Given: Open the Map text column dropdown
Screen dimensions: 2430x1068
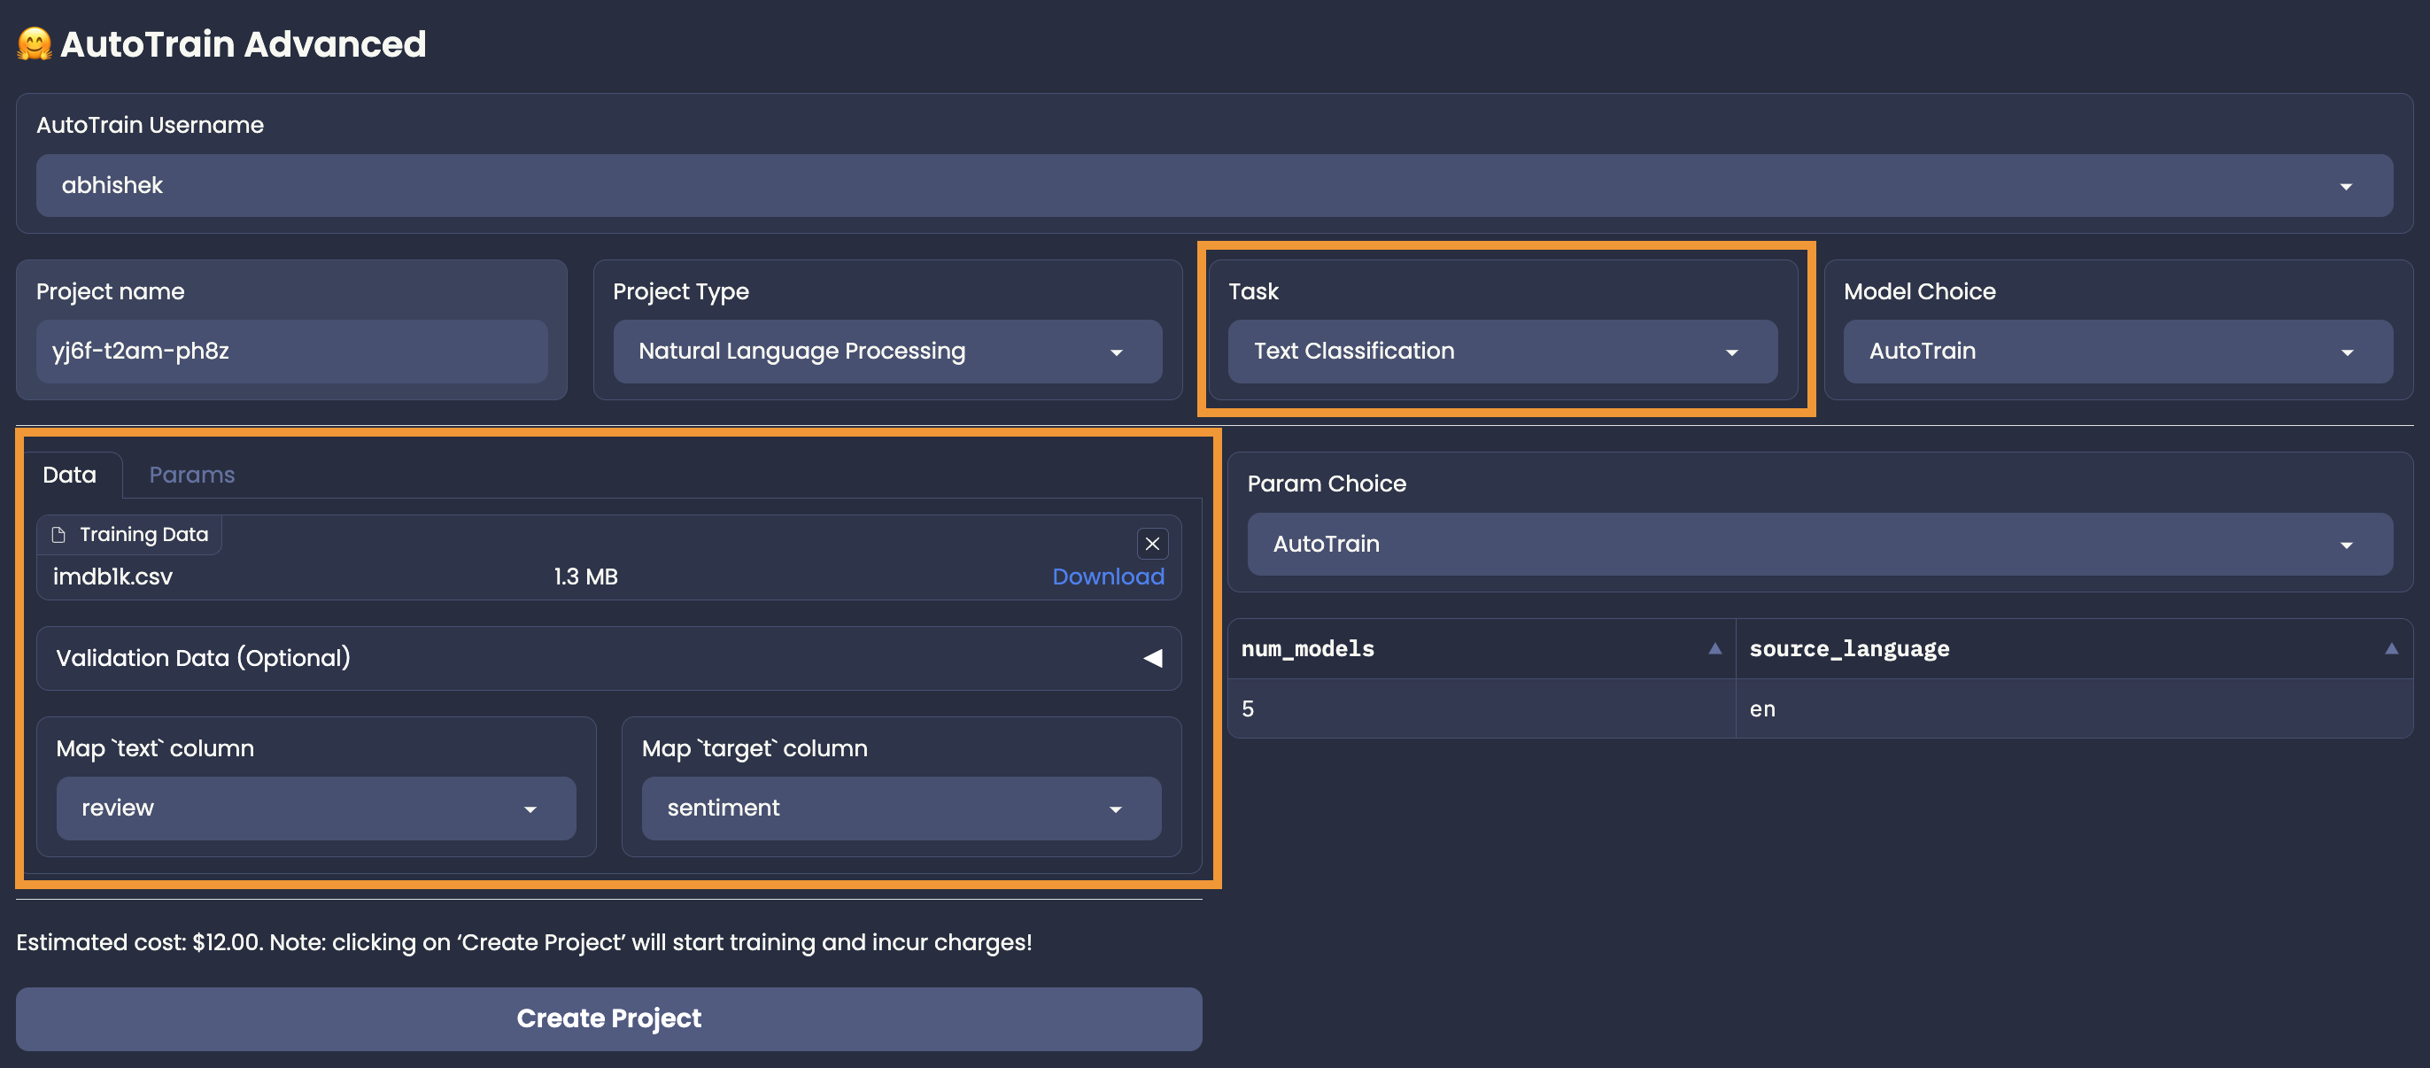Looking at the screenshot, I should (530, 809).
